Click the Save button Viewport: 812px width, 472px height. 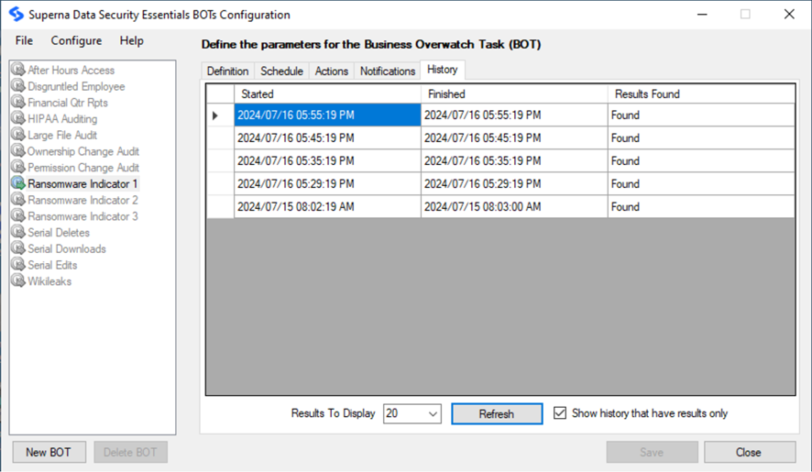[652, 453]
